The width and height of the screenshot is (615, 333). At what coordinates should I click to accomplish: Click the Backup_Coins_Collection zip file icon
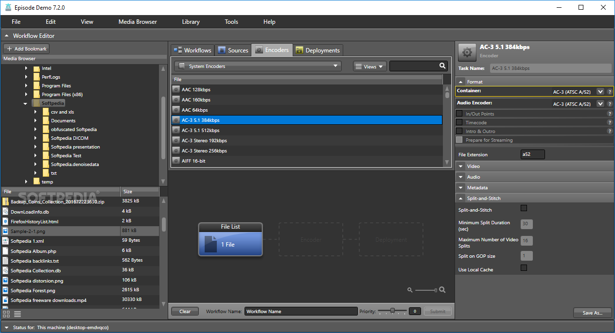pyautogui.click(x=6, y=201)
